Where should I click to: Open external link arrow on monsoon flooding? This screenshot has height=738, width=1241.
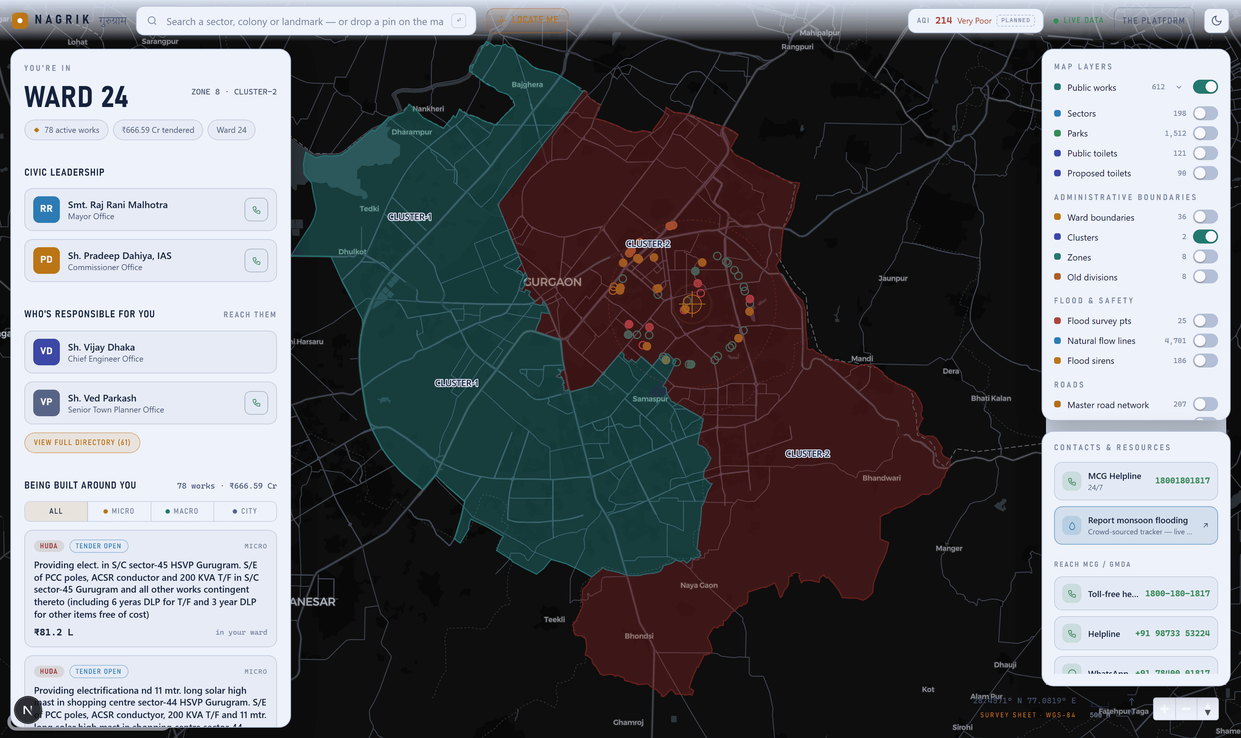click(1205, 525)
